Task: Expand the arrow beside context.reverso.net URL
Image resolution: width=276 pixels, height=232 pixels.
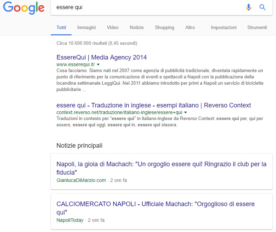Action: point(186,113)
